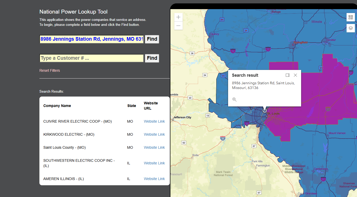Screen dimensions: 357x197
Task: Dock the Search result popup
Action: pos(288,75)
